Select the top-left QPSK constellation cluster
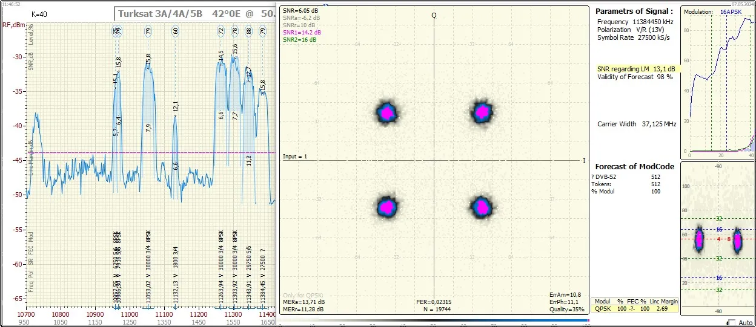The height and width of the screenshot is (327, 756). click(x=386, y=112)
